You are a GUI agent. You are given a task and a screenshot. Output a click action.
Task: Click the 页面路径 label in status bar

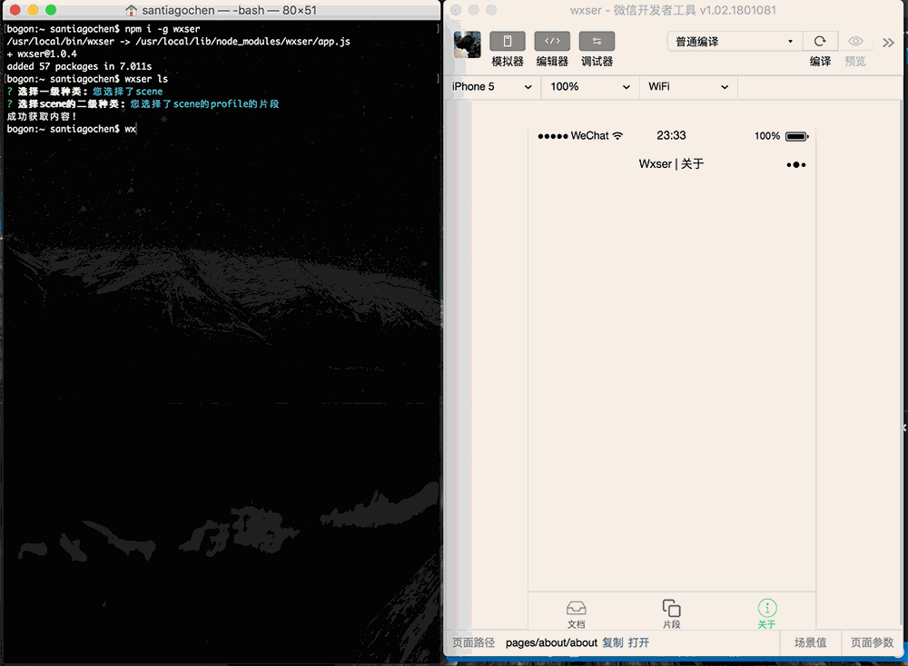(x=474, y=642)
